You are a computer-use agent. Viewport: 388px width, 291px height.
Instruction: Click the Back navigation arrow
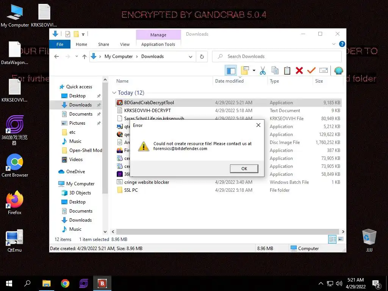pos(56,57)
